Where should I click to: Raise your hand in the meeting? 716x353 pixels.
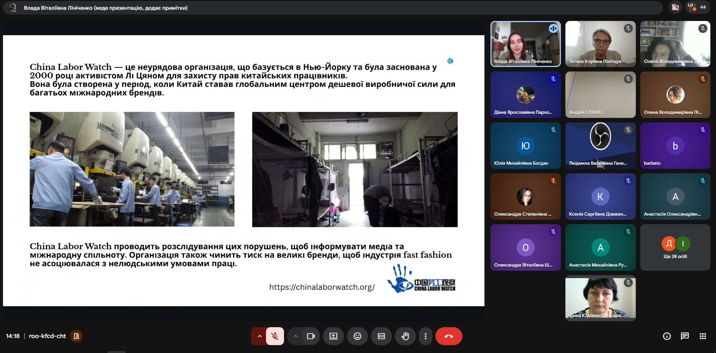pos(405,336)
